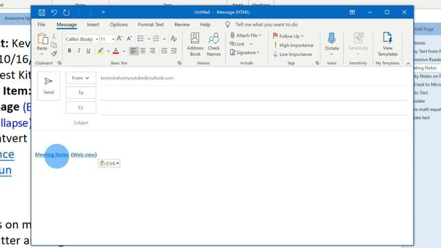Toggle Underline formatting

[88, 50]
